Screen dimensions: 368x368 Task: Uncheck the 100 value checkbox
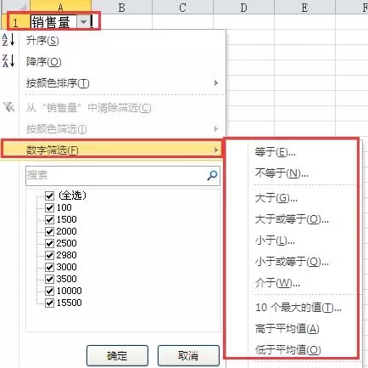pos(50,207)
